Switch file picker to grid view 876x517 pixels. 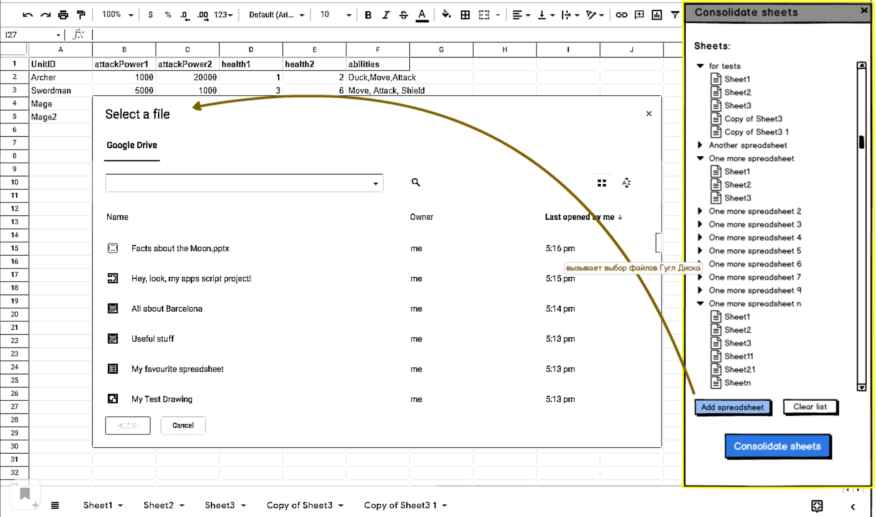pos(602,183)
